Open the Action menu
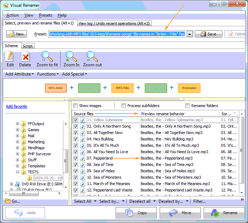 (x=12, y=15)
